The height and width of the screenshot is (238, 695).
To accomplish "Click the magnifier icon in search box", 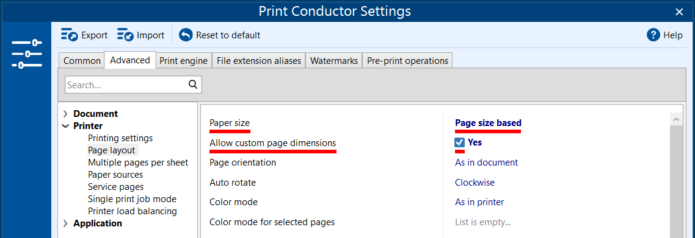I will 193,85.
